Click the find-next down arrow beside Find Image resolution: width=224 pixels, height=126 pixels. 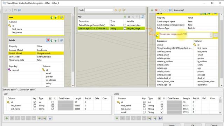tap(116, 10)
